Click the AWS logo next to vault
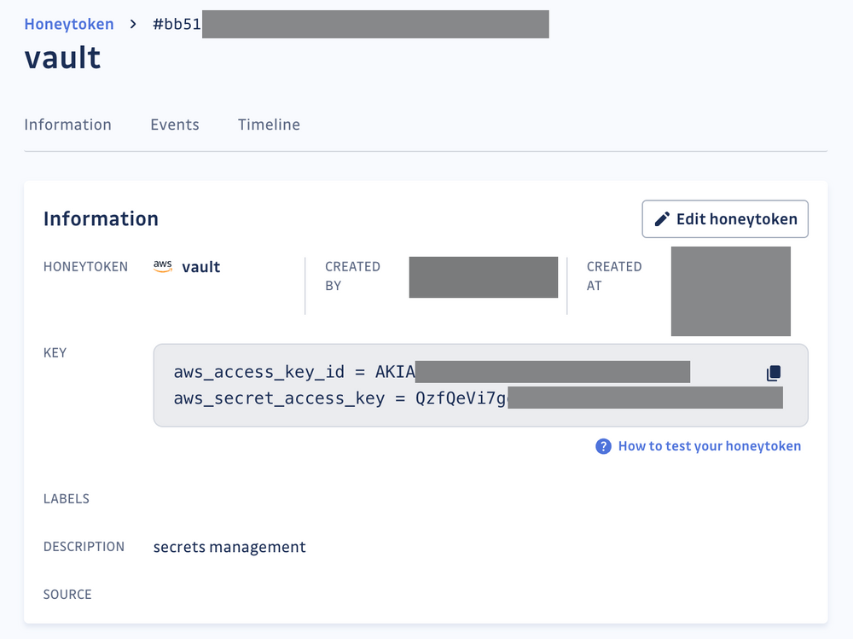Viewport: 853px width, 639px height. [162, 266]
